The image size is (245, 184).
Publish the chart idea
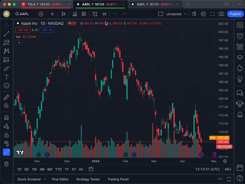pyautogui.click(x=235, y=14)
